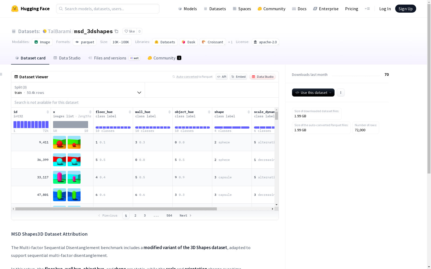Viewport: 431px width, 269px height.
Task: Click the TalBarami user avatar icon
Action: 45,31
